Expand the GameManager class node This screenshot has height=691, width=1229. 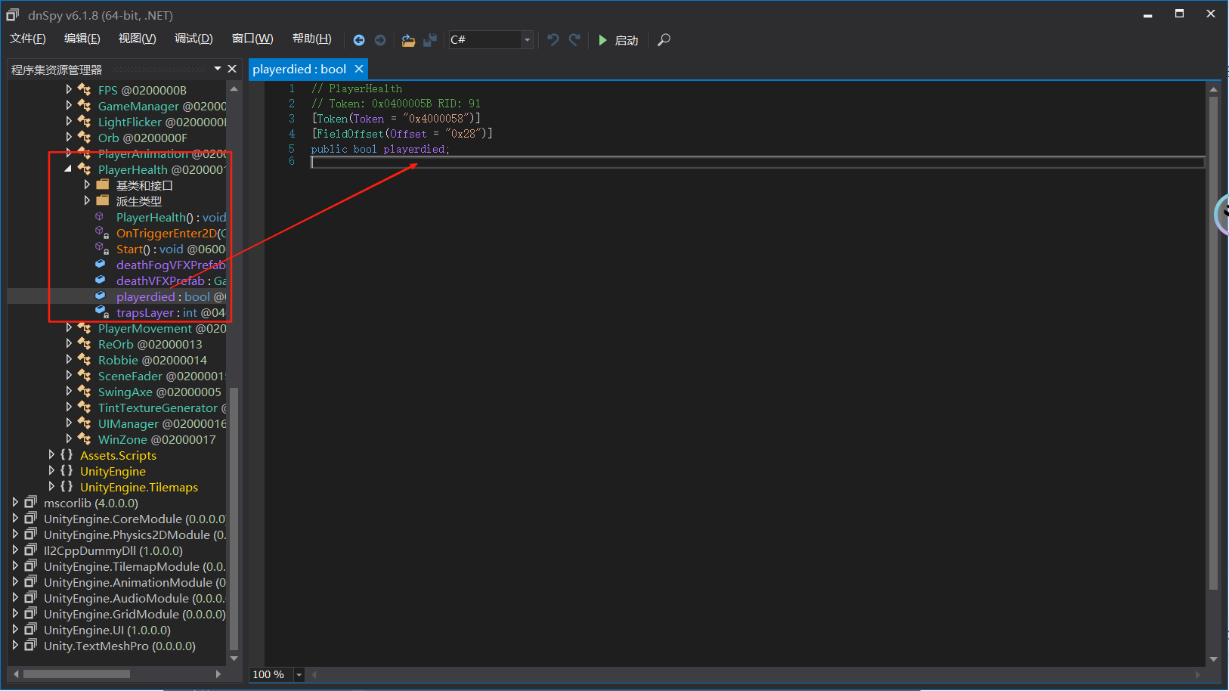69,105
